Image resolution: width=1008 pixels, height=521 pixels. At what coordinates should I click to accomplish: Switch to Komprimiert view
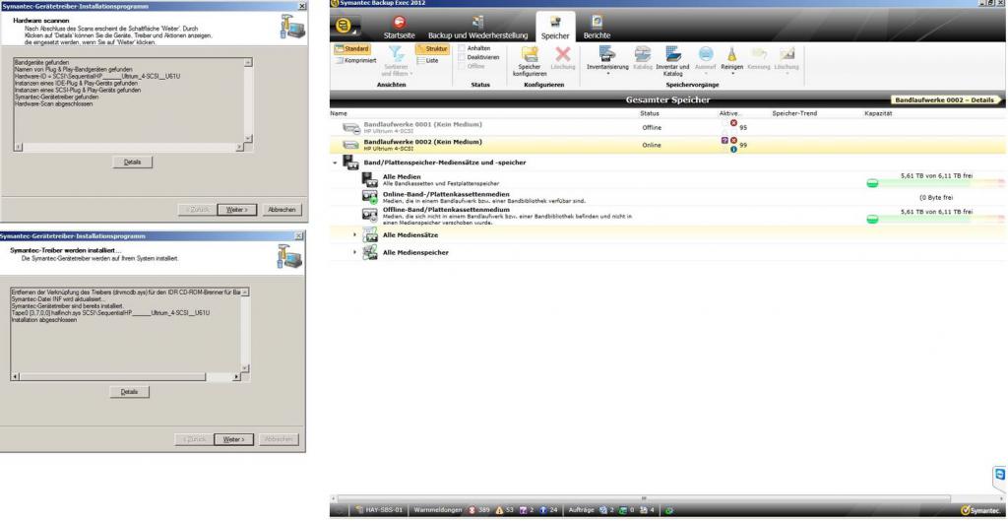356,60
